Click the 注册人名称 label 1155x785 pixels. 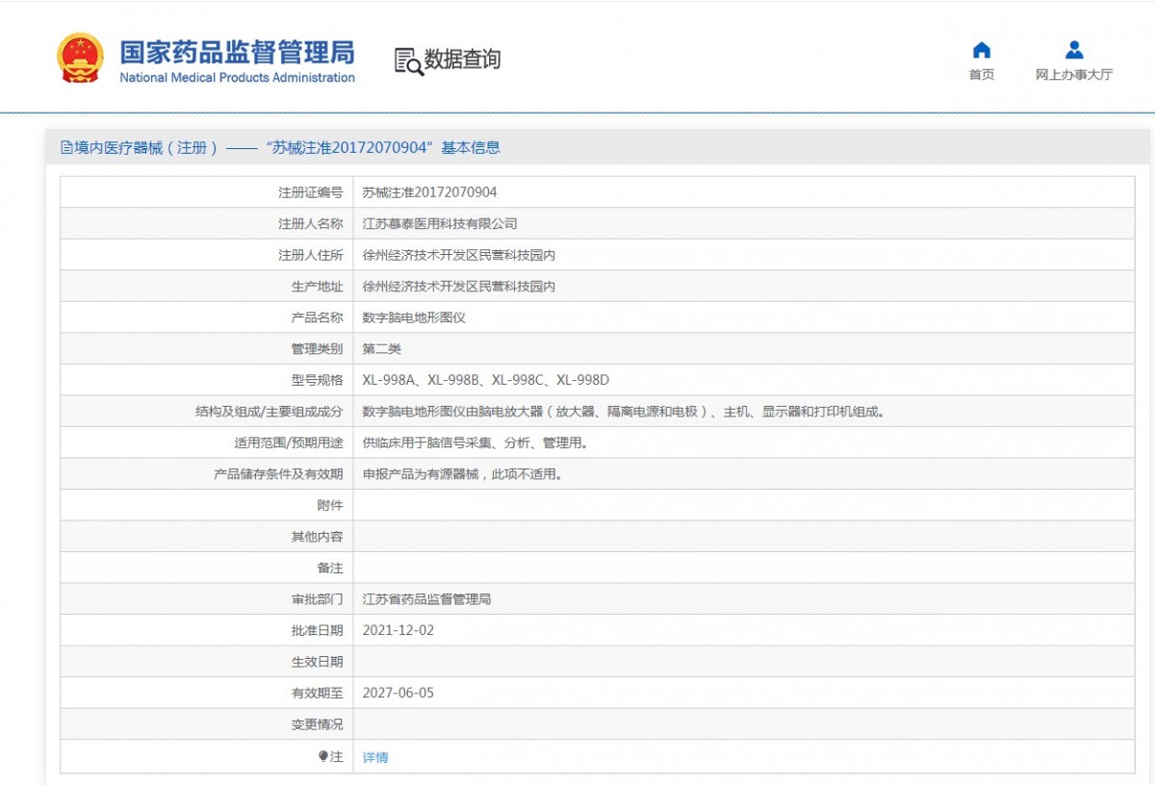(x=311, y=223)
